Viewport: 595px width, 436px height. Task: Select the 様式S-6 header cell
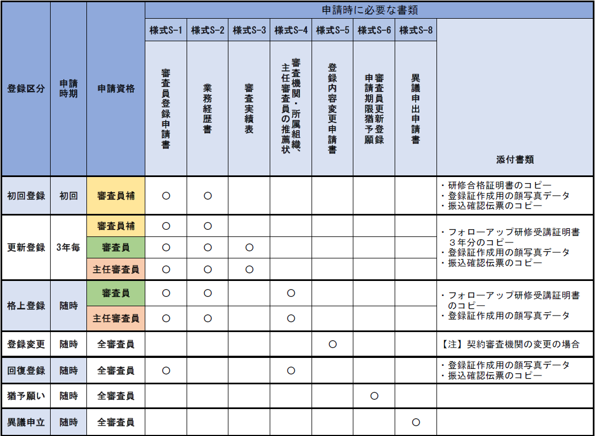click(374, 30)
